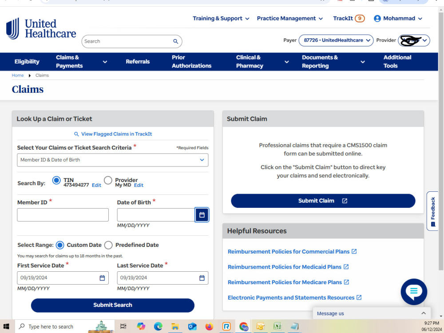Click external link icon beside Medicaid Plans
444x333 pixels.
346,267
